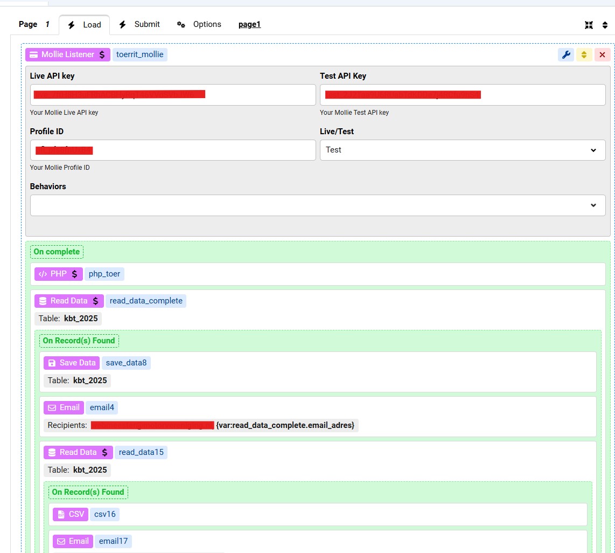Open the Behaviors dropdown

(317, 205)
